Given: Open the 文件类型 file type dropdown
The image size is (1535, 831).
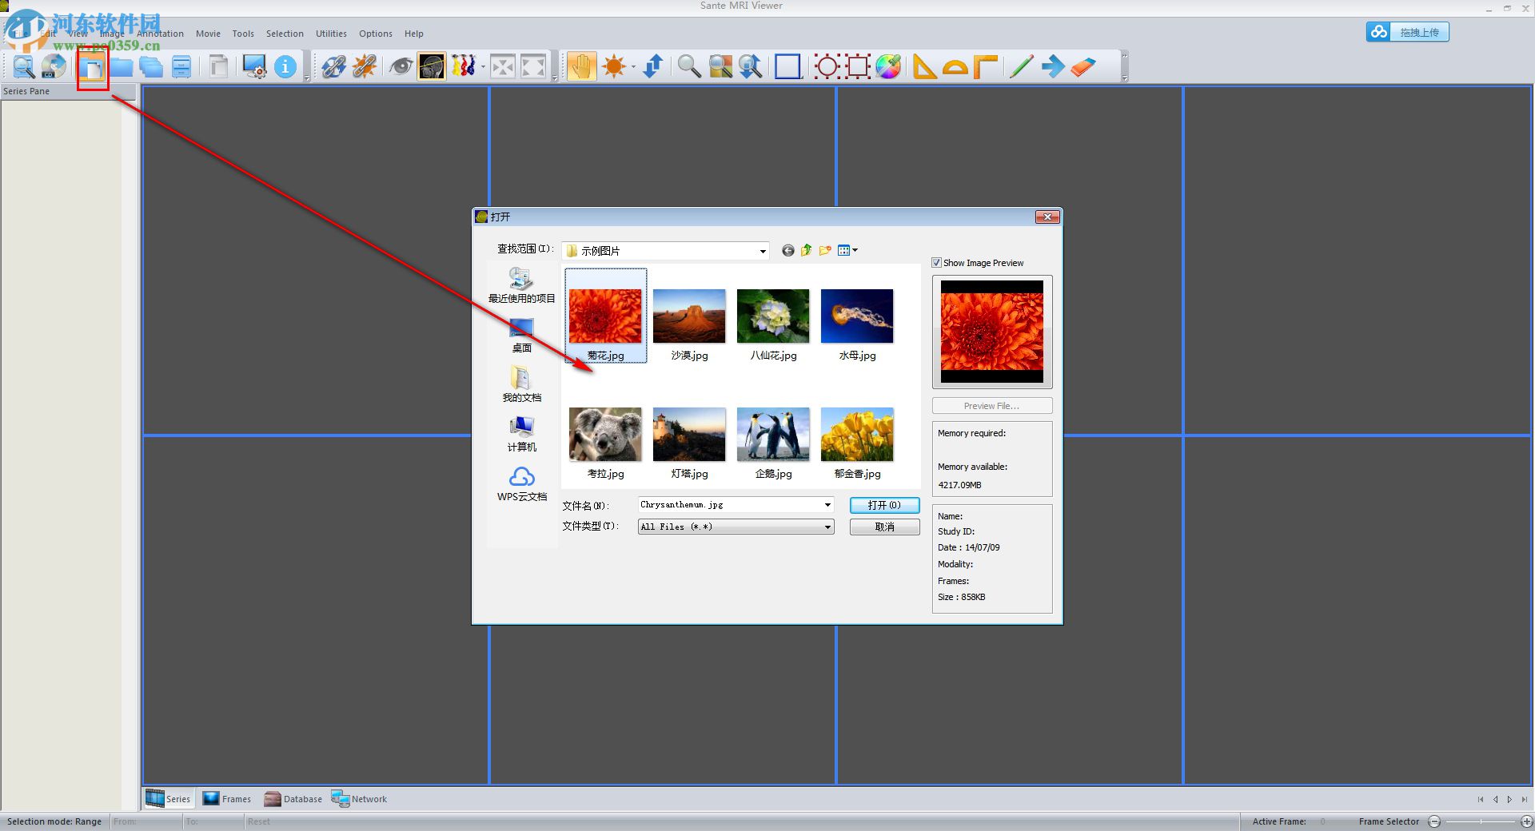Looking at the screenshot, I should [827, 527].
